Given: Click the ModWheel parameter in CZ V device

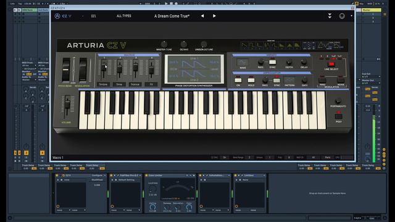Looking at the screenshot, I should [97, 180].
